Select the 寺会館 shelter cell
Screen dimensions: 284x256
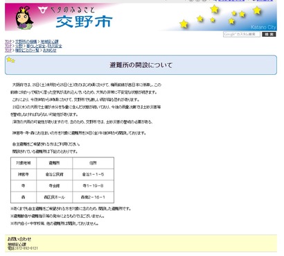point(55,186)
